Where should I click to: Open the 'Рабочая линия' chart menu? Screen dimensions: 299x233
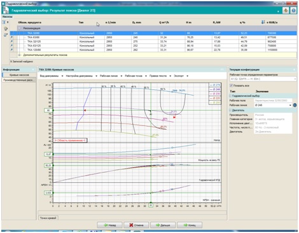pyautogui.click(x=111, y=76)
